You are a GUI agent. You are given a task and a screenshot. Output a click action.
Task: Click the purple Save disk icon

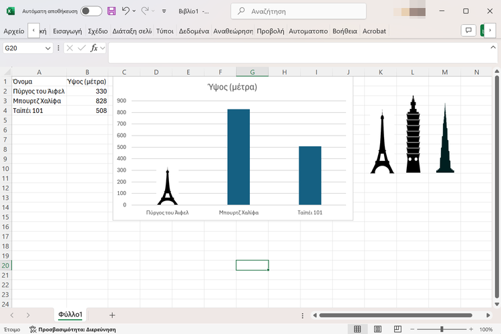tap(112, 11)
